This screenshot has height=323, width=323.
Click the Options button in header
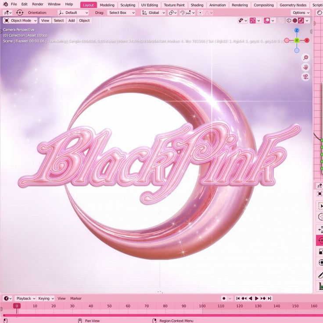coord(301,13)
